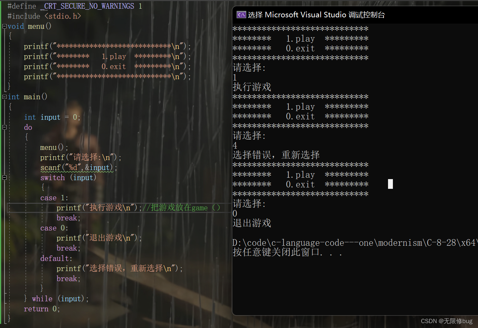
Task: Click the printf("请选择:\n") code line
Action: click(x=81, y=158)
